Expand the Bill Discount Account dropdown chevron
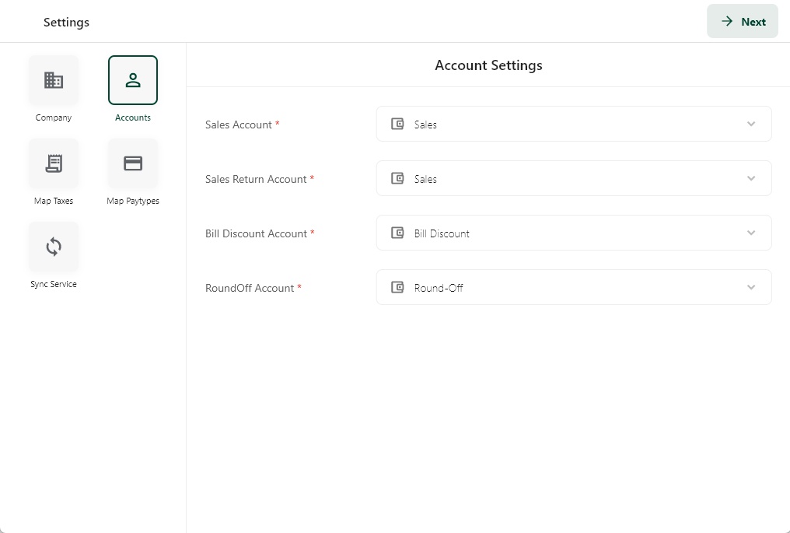Screen dimensions: 790x533 tap(751, 233)
